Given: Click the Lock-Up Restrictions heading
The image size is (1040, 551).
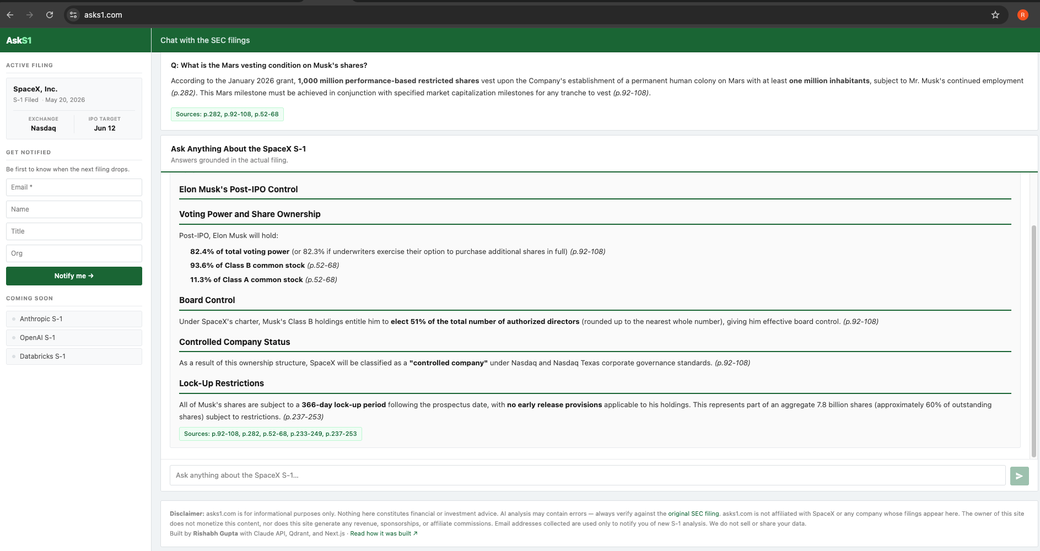Looking at the screenshot, I should (221, 383).
